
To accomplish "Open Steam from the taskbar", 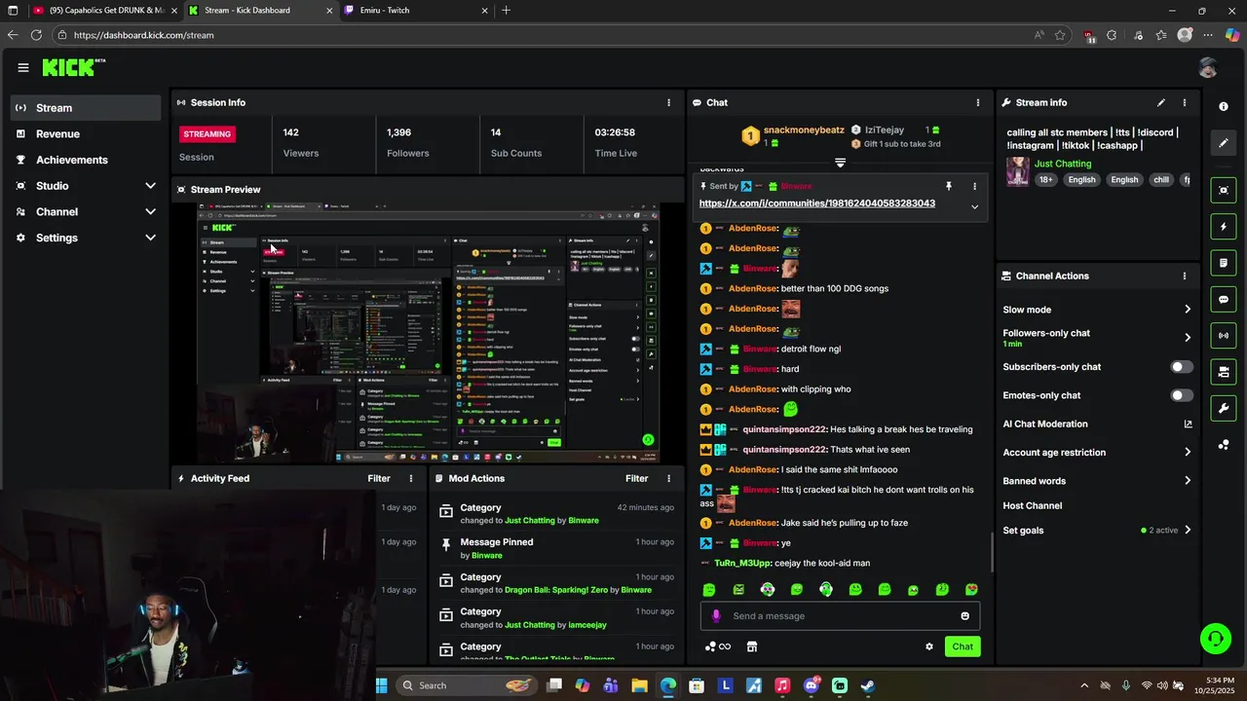I will (868, 685).
